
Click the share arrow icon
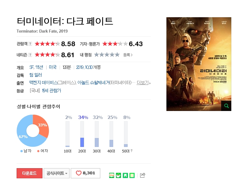click(142, 175)
